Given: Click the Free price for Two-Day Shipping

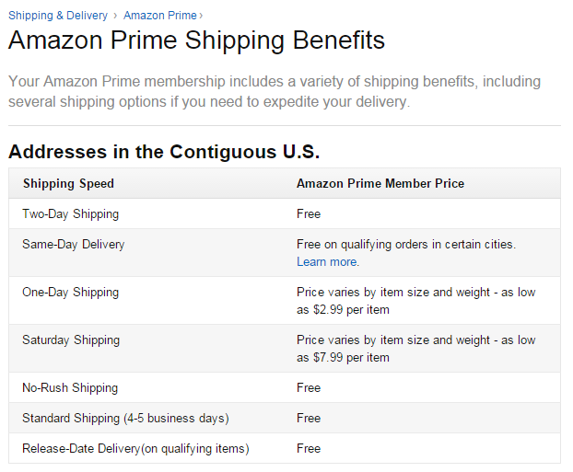Looking at the screenshot, I should coord(309,213).
